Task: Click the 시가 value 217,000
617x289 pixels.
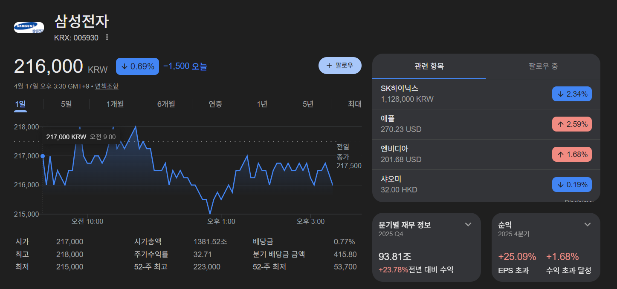Action: (x=70, y=242)
